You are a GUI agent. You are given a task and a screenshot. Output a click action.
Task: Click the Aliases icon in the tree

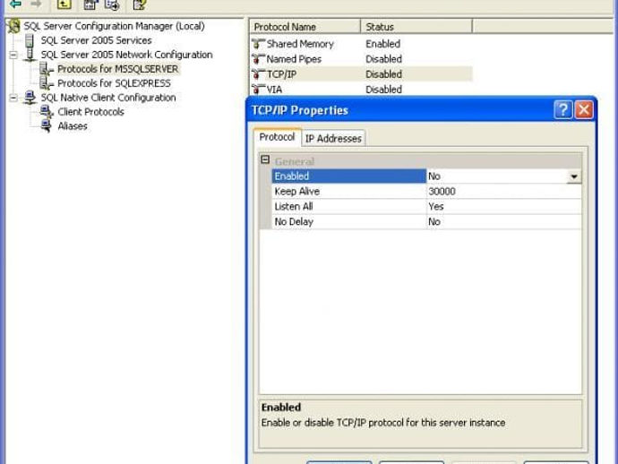point(47,126)
